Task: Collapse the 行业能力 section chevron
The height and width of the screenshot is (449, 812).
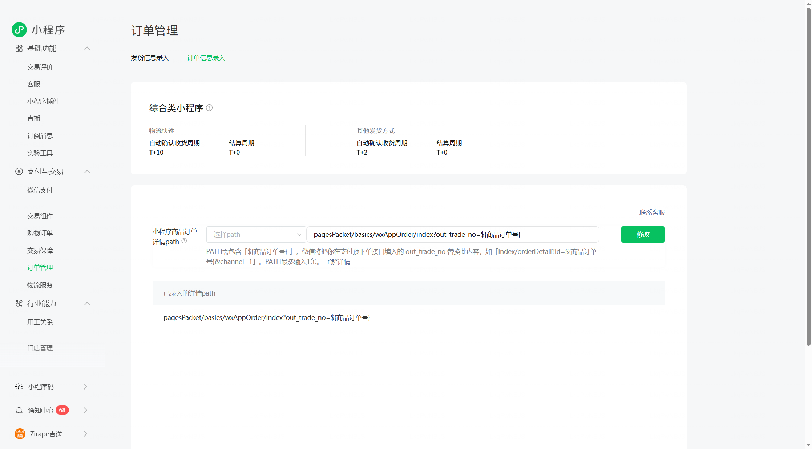Action: [x=87, y=304]
